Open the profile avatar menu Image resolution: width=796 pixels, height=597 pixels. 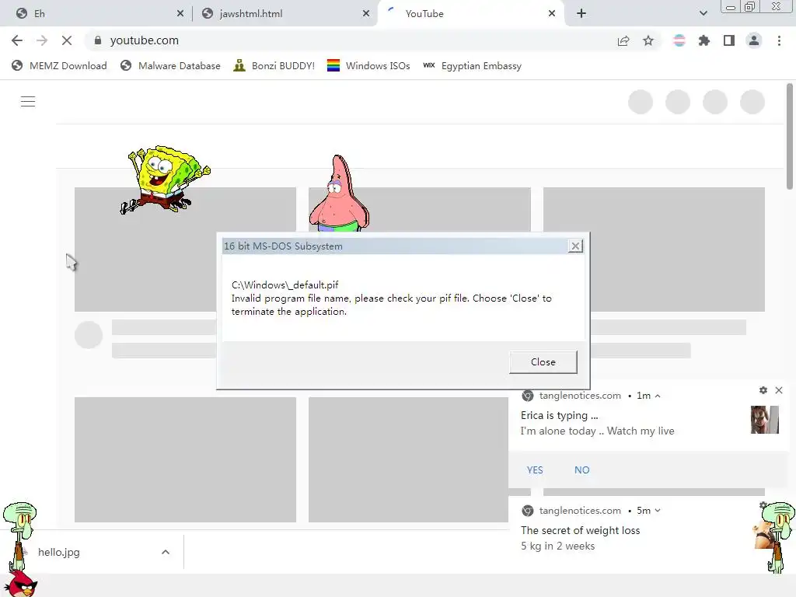point(754,40)
